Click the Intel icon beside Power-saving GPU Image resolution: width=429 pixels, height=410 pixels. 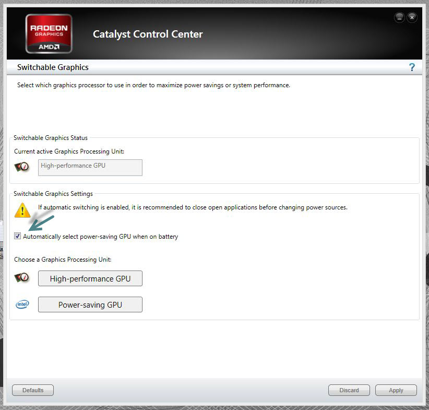pos(22,303)
